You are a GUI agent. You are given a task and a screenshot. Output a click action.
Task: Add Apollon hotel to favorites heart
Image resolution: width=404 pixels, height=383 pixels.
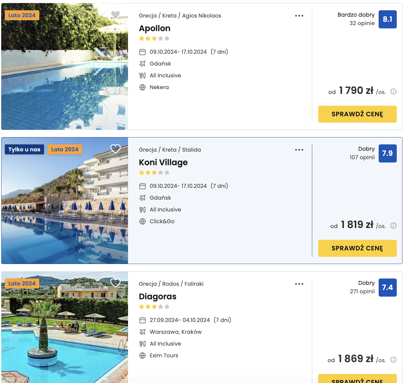coord(115,14)
